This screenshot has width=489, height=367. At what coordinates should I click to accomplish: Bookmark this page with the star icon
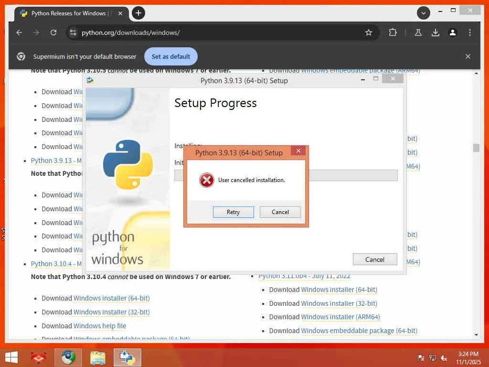369,32
